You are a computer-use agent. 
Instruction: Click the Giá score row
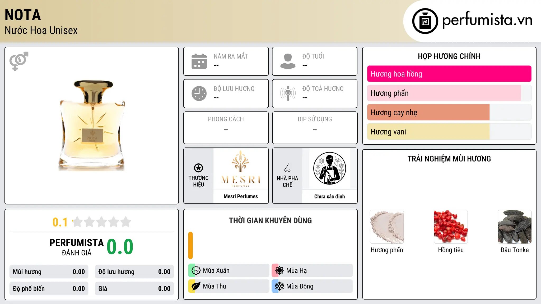134,289
